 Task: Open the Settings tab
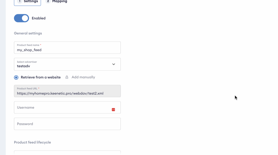point(31,1)
